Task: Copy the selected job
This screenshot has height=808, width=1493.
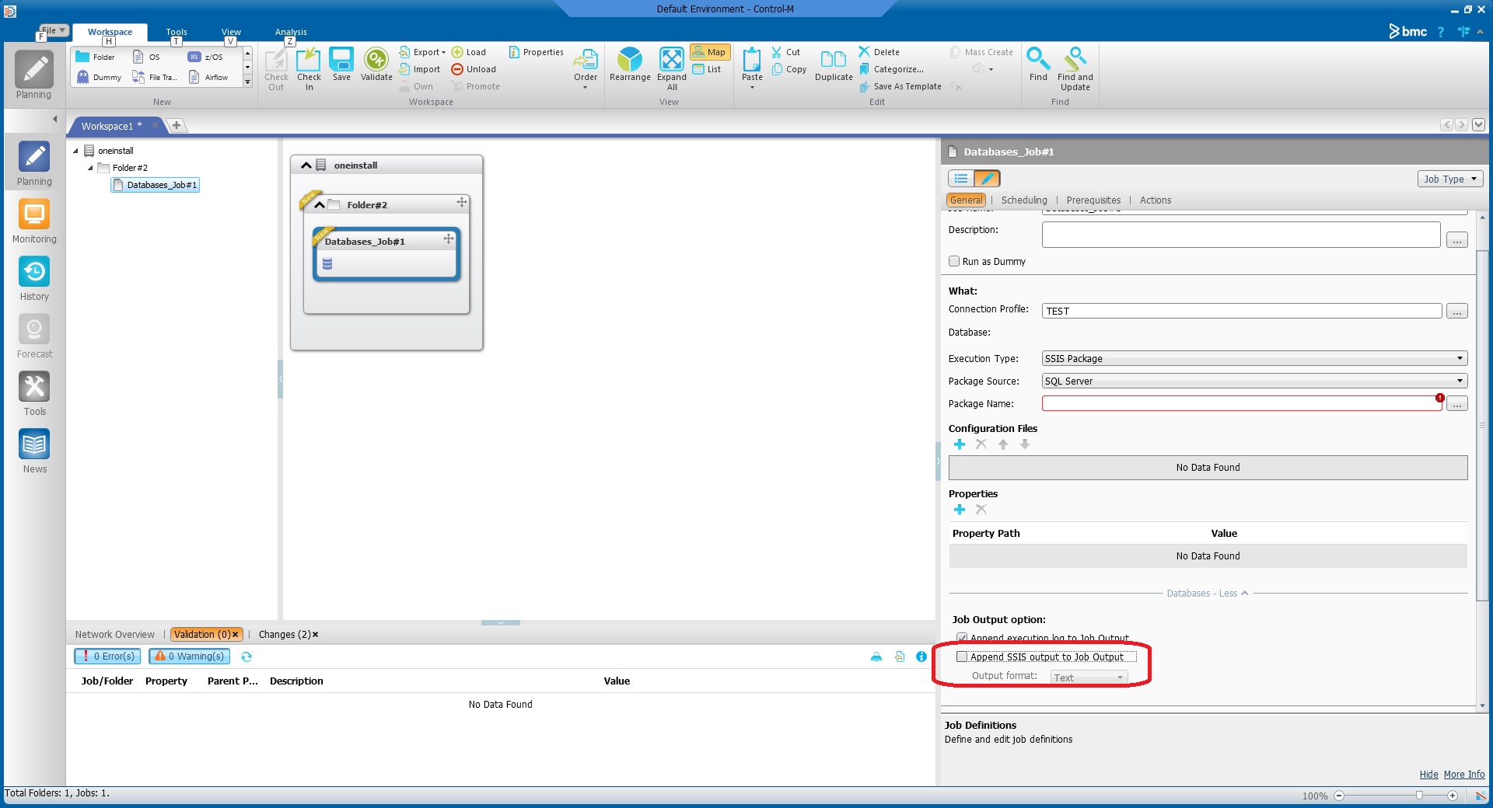Action: click(789, 69)
